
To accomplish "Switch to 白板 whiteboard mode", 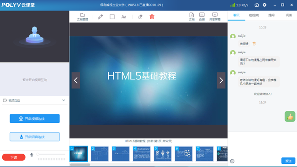I will point(202,16).
